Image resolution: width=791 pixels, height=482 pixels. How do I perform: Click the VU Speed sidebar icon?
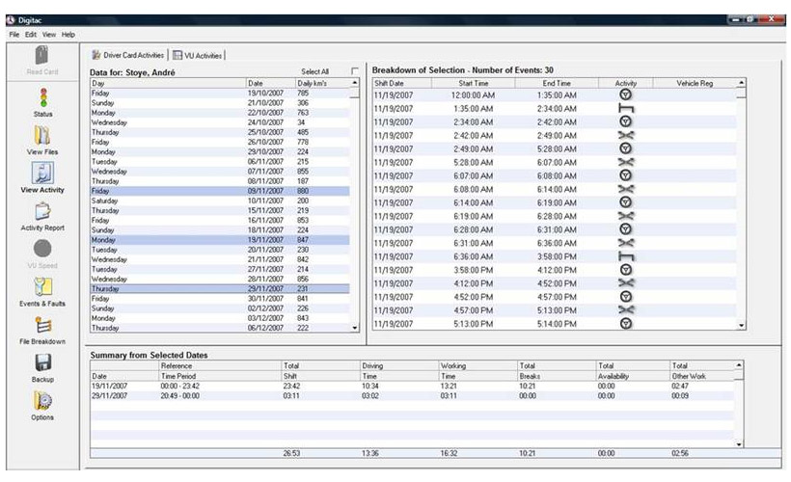pyautogui.click(x=42, y=249)
